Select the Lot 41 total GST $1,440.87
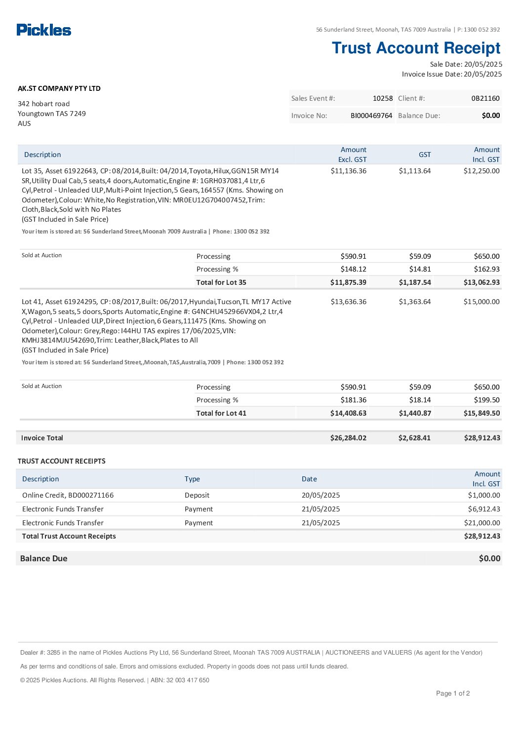The image size is (523, 739). 415,413
